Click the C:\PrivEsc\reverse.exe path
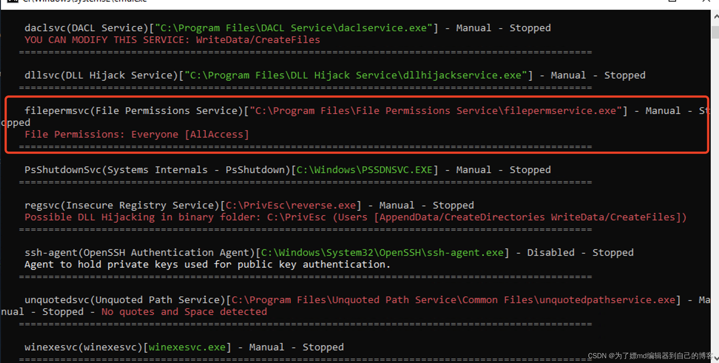This screenshot has width=719, height=363. 290,206
